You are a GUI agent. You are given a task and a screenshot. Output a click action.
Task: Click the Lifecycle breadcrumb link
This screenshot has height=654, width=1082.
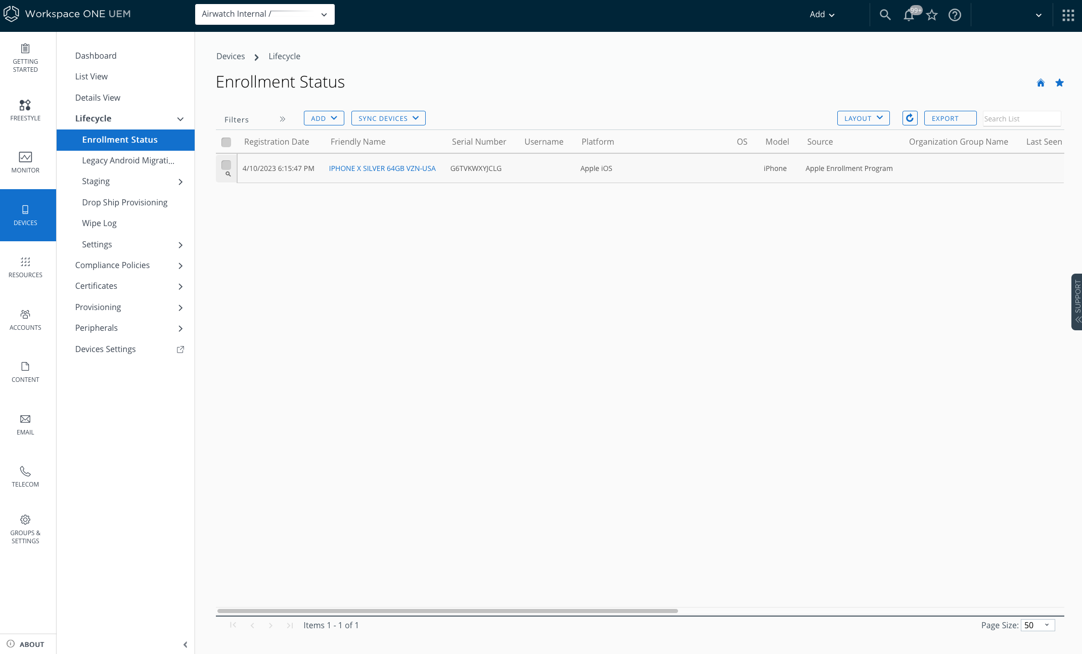point(284,56)
